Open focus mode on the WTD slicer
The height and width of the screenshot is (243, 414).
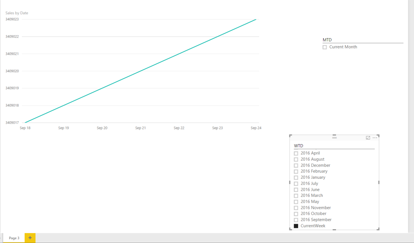click(368, 137)
